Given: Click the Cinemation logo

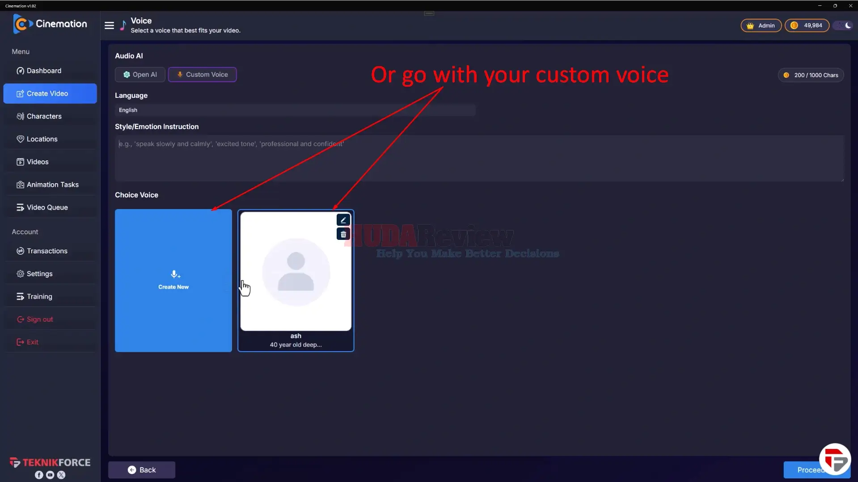Looking at the screenshot, I should [50, 24].
